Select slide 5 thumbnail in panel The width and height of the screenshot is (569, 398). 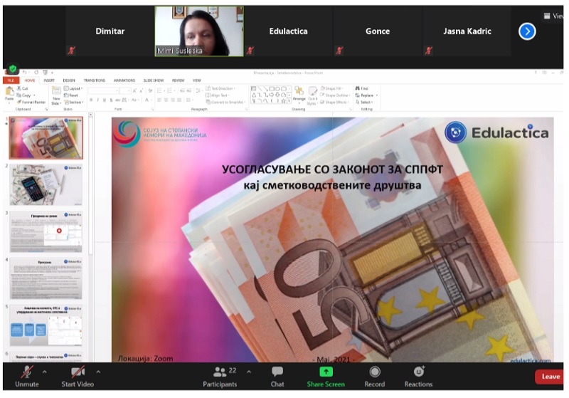point(46,325)
